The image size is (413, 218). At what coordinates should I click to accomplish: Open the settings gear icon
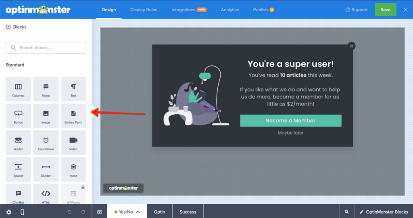[x=8, y=212]
